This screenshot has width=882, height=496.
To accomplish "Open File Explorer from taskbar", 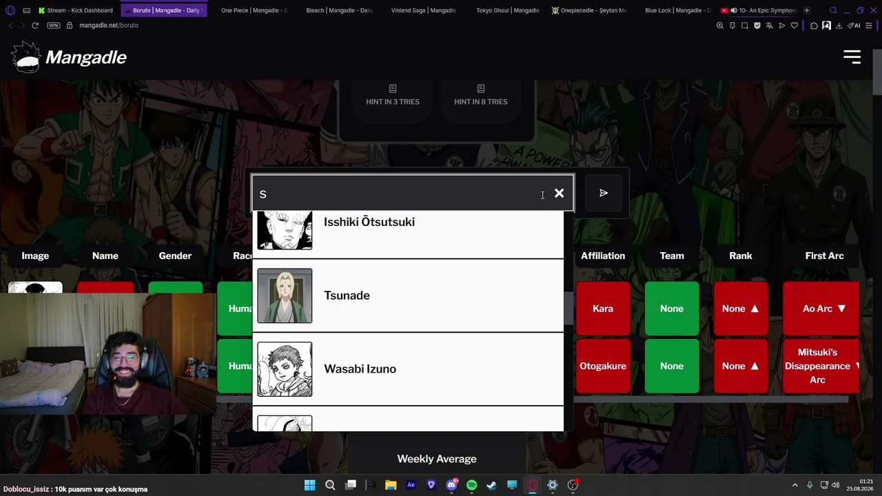I will click(x=391, y=485).
